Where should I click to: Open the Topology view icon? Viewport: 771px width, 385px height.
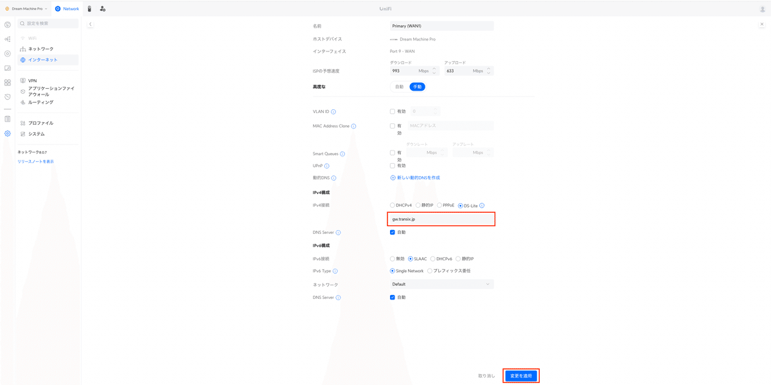pyautogui.click(x=7, y=39)
